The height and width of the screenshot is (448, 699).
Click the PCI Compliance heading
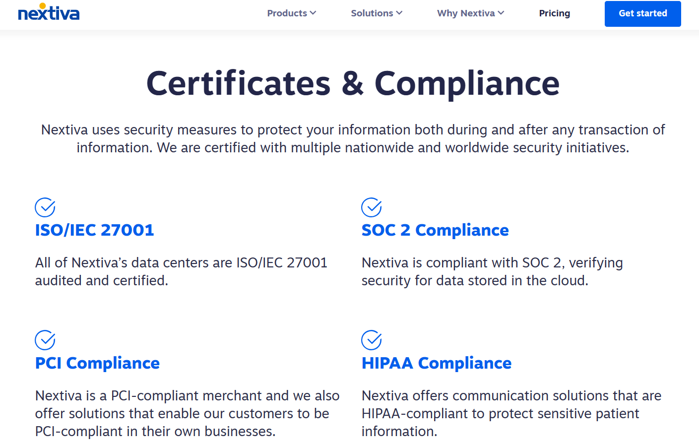pos(97,363)
